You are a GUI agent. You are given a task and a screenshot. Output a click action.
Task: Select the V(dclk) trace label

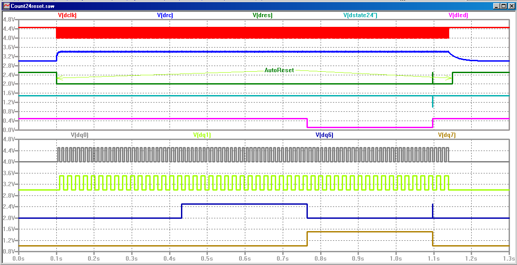tap(67, 15)
